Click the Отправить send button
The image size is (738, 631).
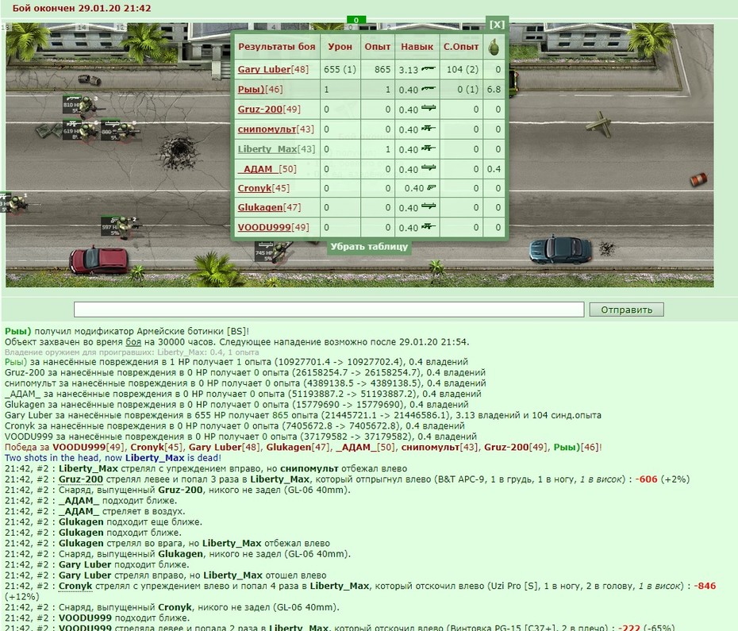626,310
